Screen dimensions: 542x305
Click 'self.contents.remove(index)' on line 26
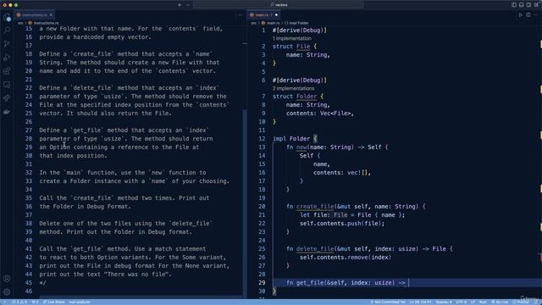click(346, 258)
